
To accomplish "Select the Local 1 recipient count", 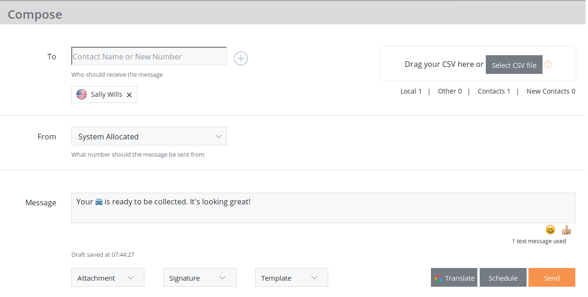I will [x=411, y=91].
